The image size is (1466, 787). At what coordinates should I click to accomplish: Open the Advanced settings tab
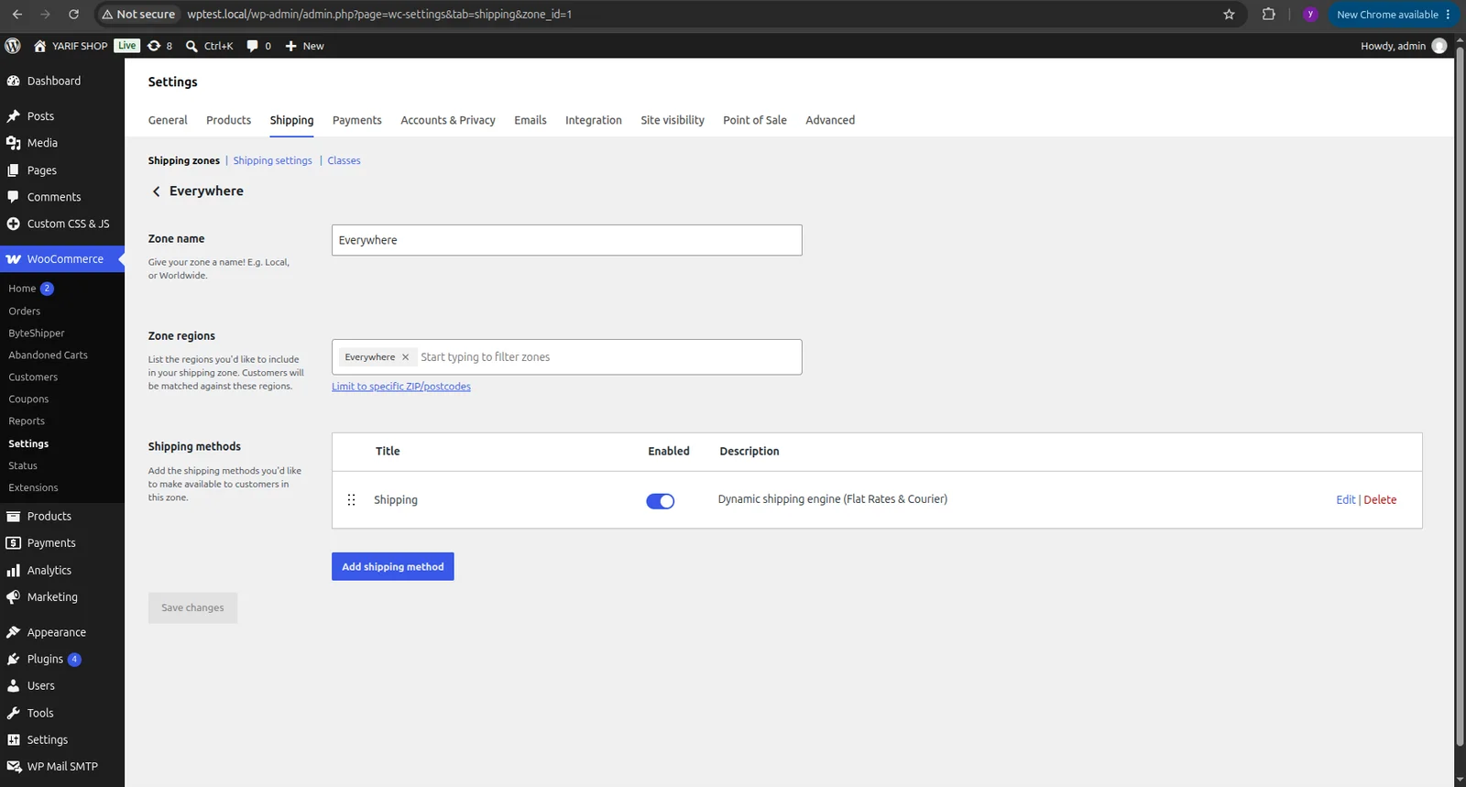click(x=830, y=120)
